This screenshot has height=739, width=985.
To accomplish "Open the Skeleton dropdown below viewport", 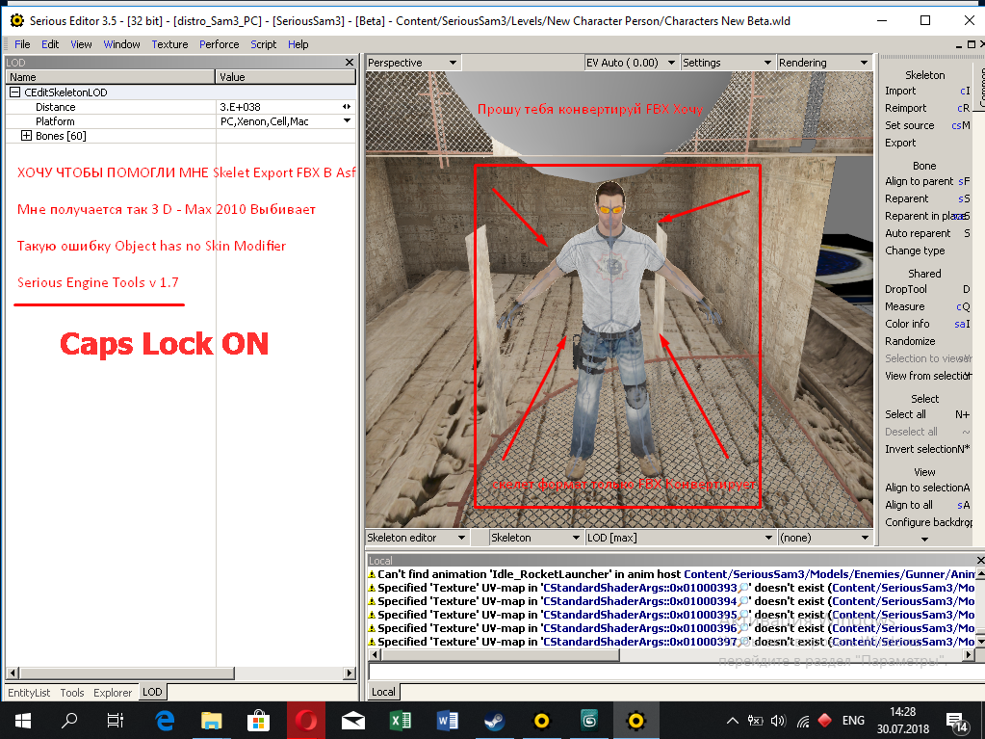I will 535,538.
